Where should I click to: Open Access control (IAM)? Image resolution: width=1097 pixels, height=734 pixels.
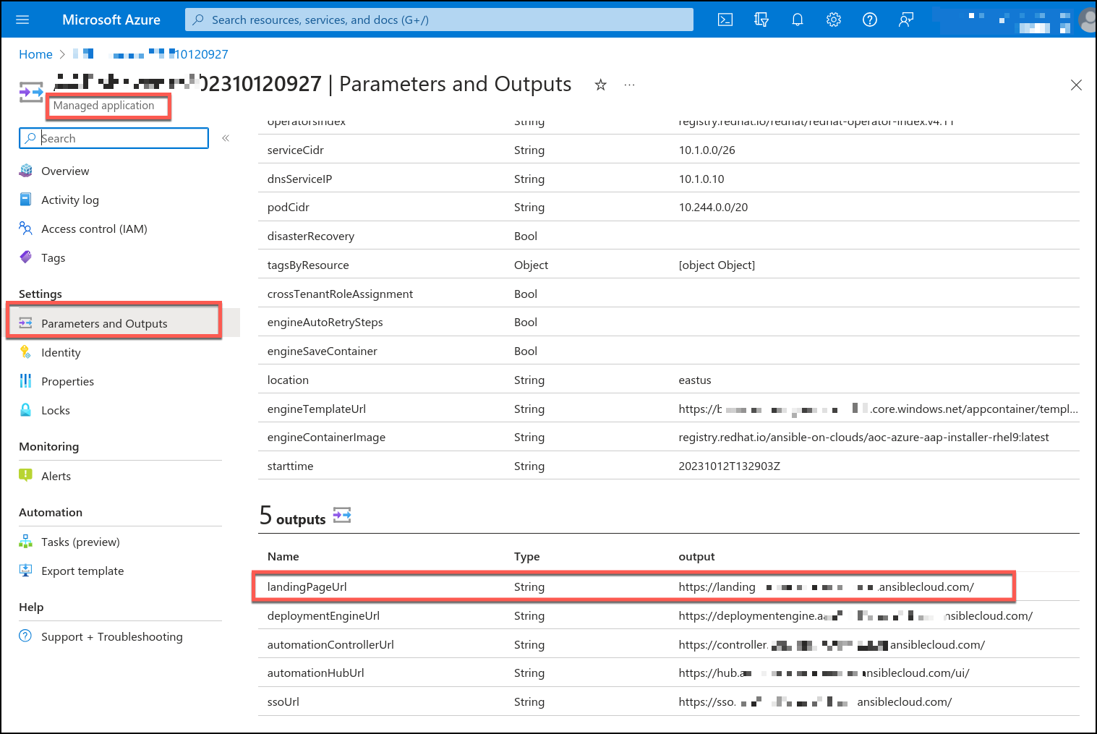pyautogui.click(x=93, y=229)
